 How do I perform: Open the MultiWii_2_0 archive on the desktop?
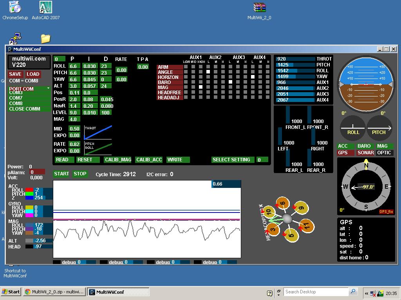click(x=259, y=8)
